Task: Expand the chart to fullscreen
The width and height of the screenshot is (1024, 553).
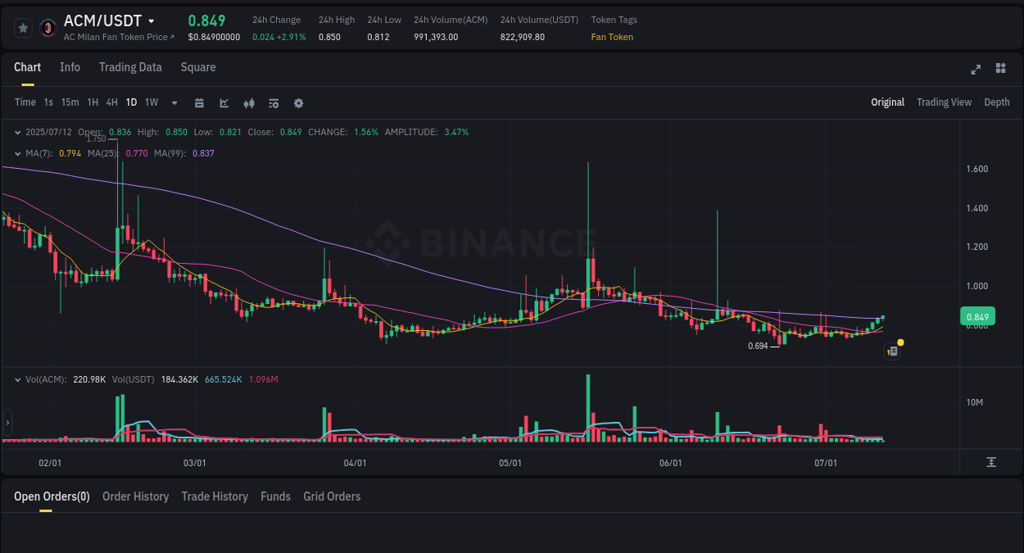Action: 976,70
